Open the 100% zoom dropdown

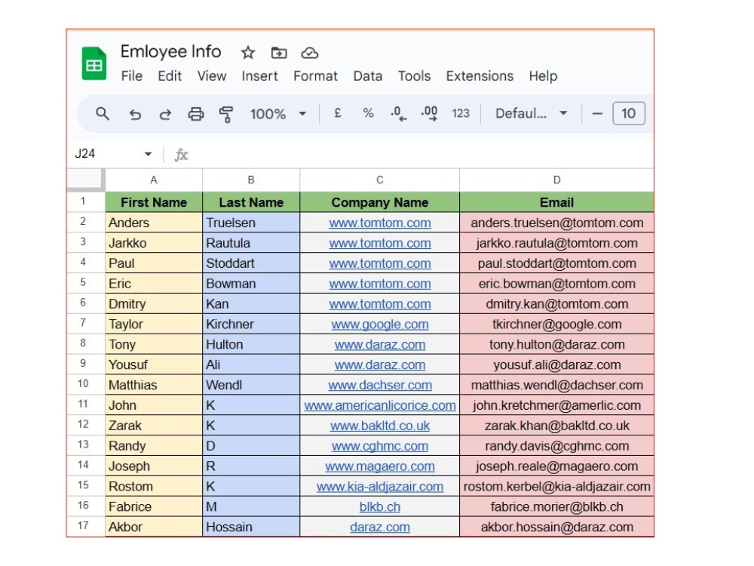[278, 114]
